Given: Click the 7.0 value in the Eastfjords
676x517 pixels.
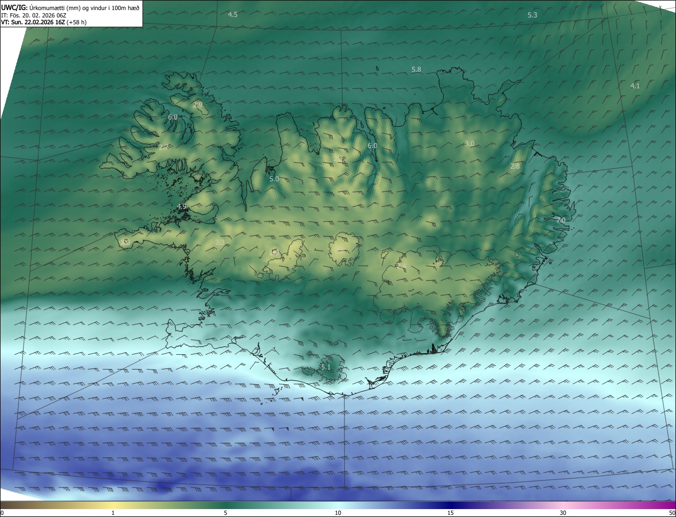Looking at the screenshot, I should click(x=561, y=219).
